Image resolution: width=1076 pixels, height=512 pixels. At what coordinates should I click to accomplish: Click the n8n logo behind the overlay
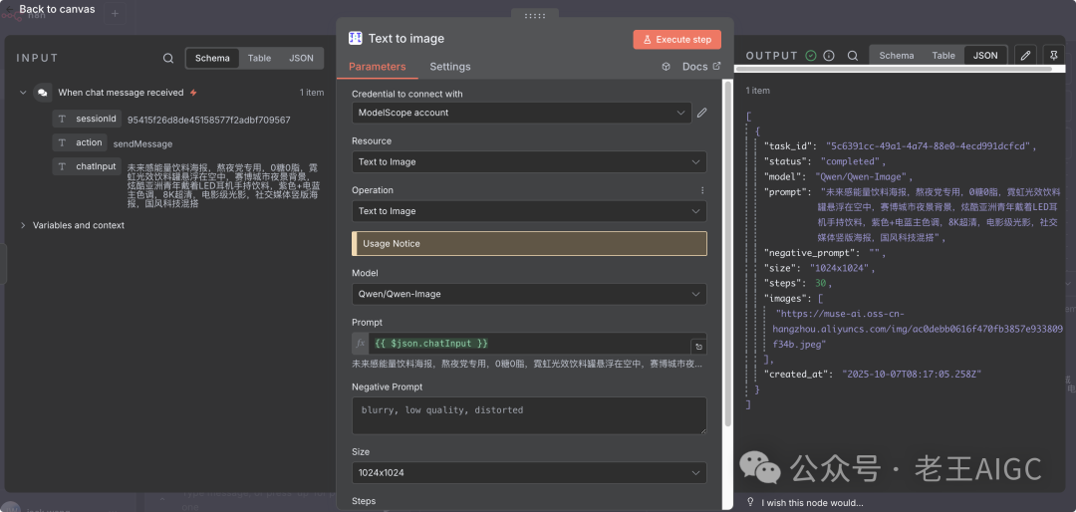click(10, 16)
